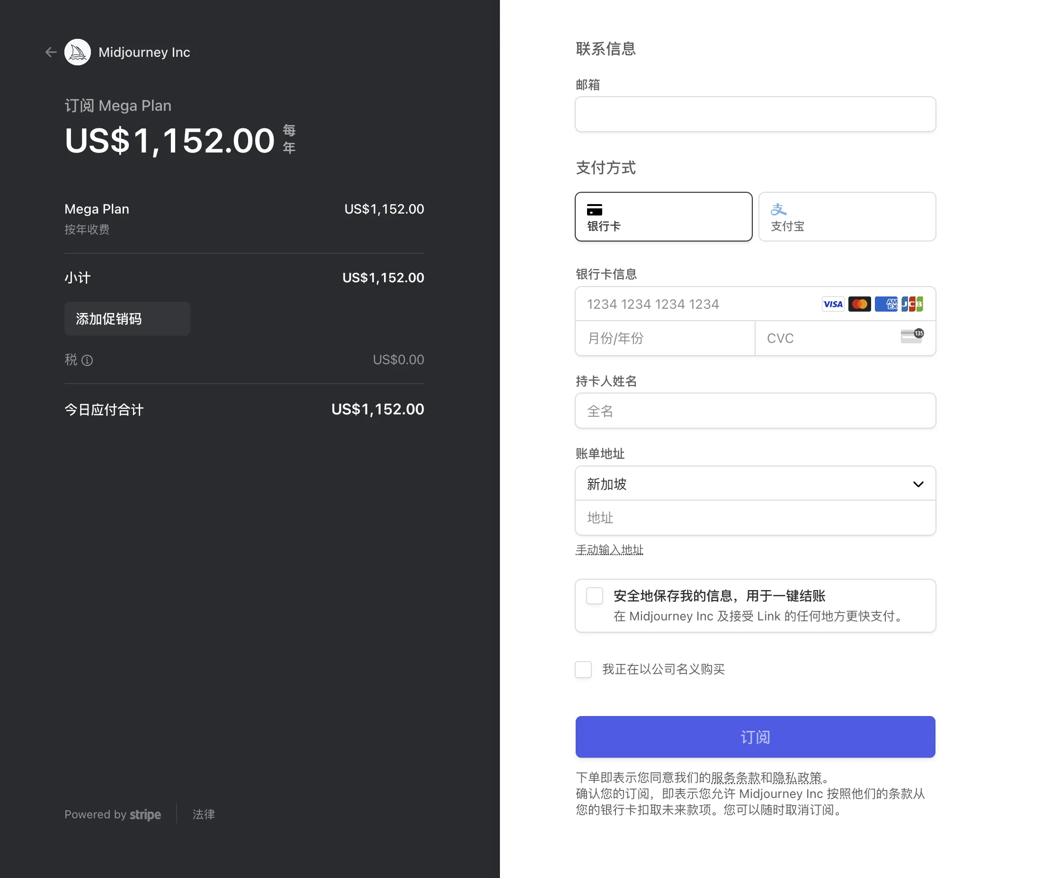Check 安全地保存我的信息 checkbox
The height and width of the screenshot is (878, 1051).
click(594, 596)
